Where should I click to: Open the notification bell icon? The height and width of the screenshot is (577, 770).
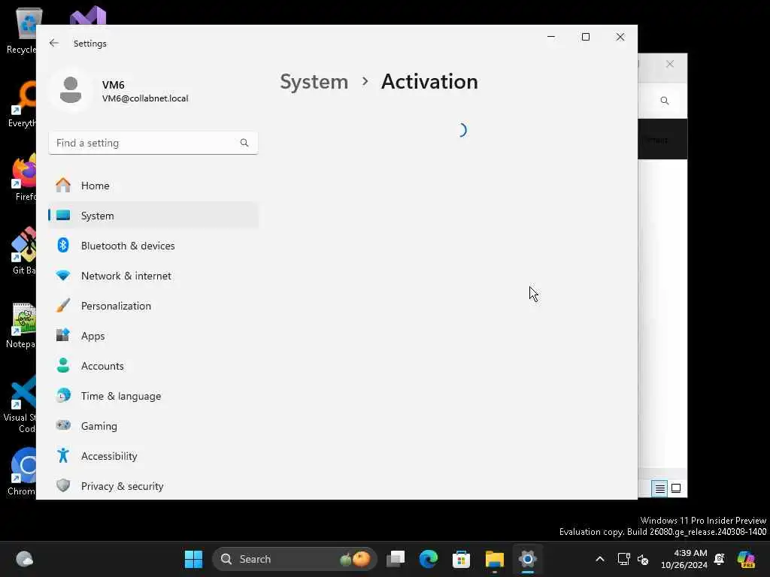pos(720,559)
